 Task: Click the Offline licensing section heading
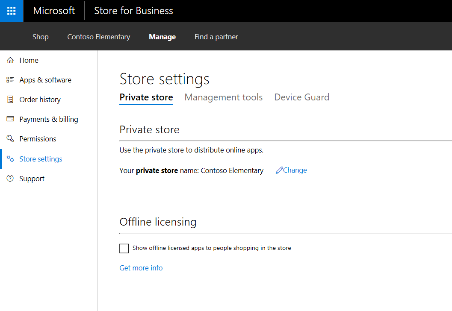pyautogui.click(x=158, y=222)
